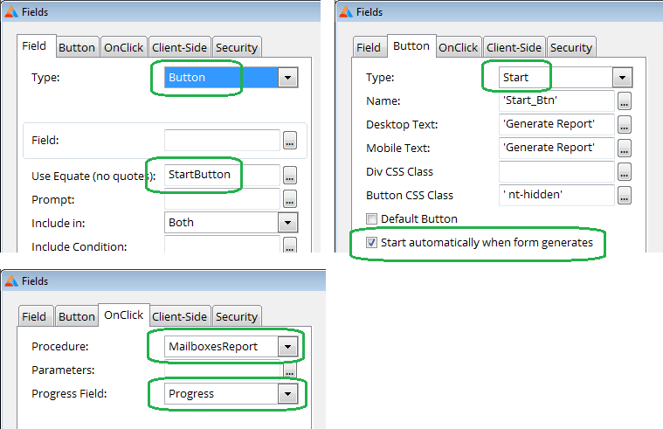
Task: Enable the Default Button checkbox
Action: point(372,218)
